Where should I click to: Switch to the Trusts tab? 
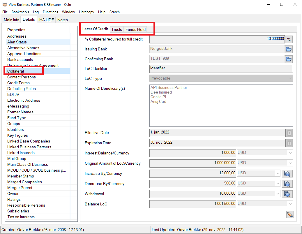pyautogui.click(x=116, y=29)
